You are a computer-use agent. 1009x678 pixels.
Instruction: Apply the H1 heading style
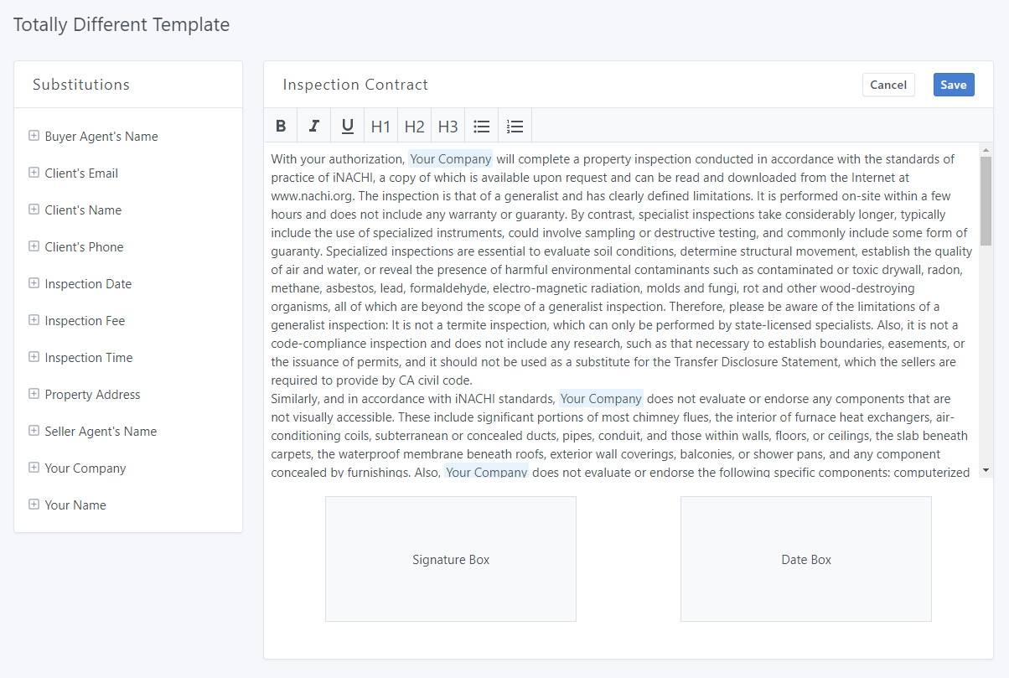(x=380, y=126)
